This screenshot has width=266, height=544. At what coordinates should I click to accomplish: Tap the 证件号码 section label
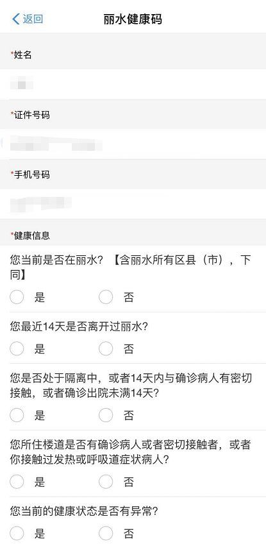[x=32, y=115]
